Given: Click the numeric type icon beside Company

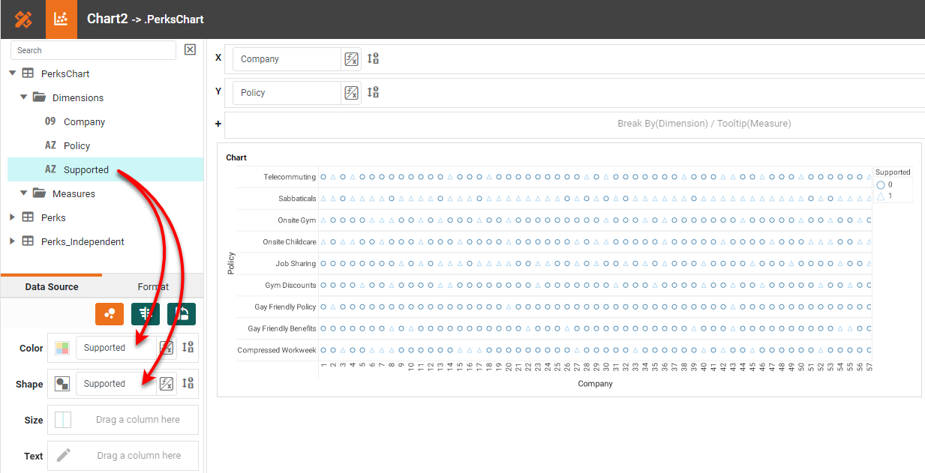Looking at the screenshot, I should [50, 121].
